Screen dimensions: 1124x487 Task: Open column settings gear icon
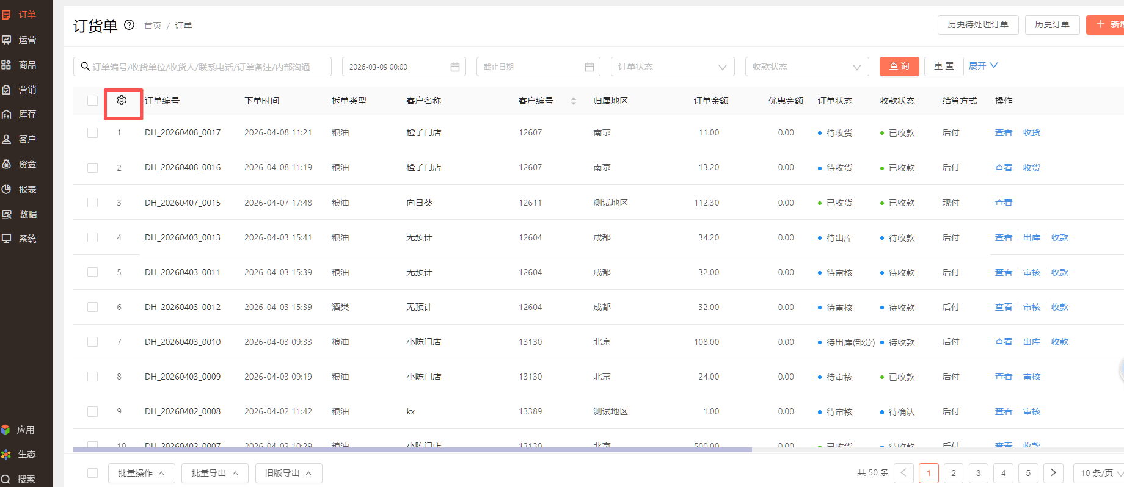pos(122,100)
